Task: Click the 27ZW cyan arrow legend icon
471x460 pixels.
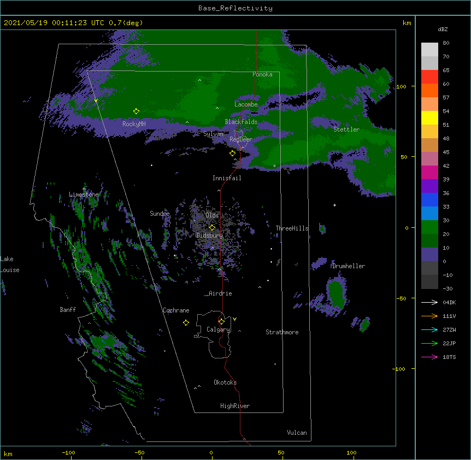Action: [429, 329]
